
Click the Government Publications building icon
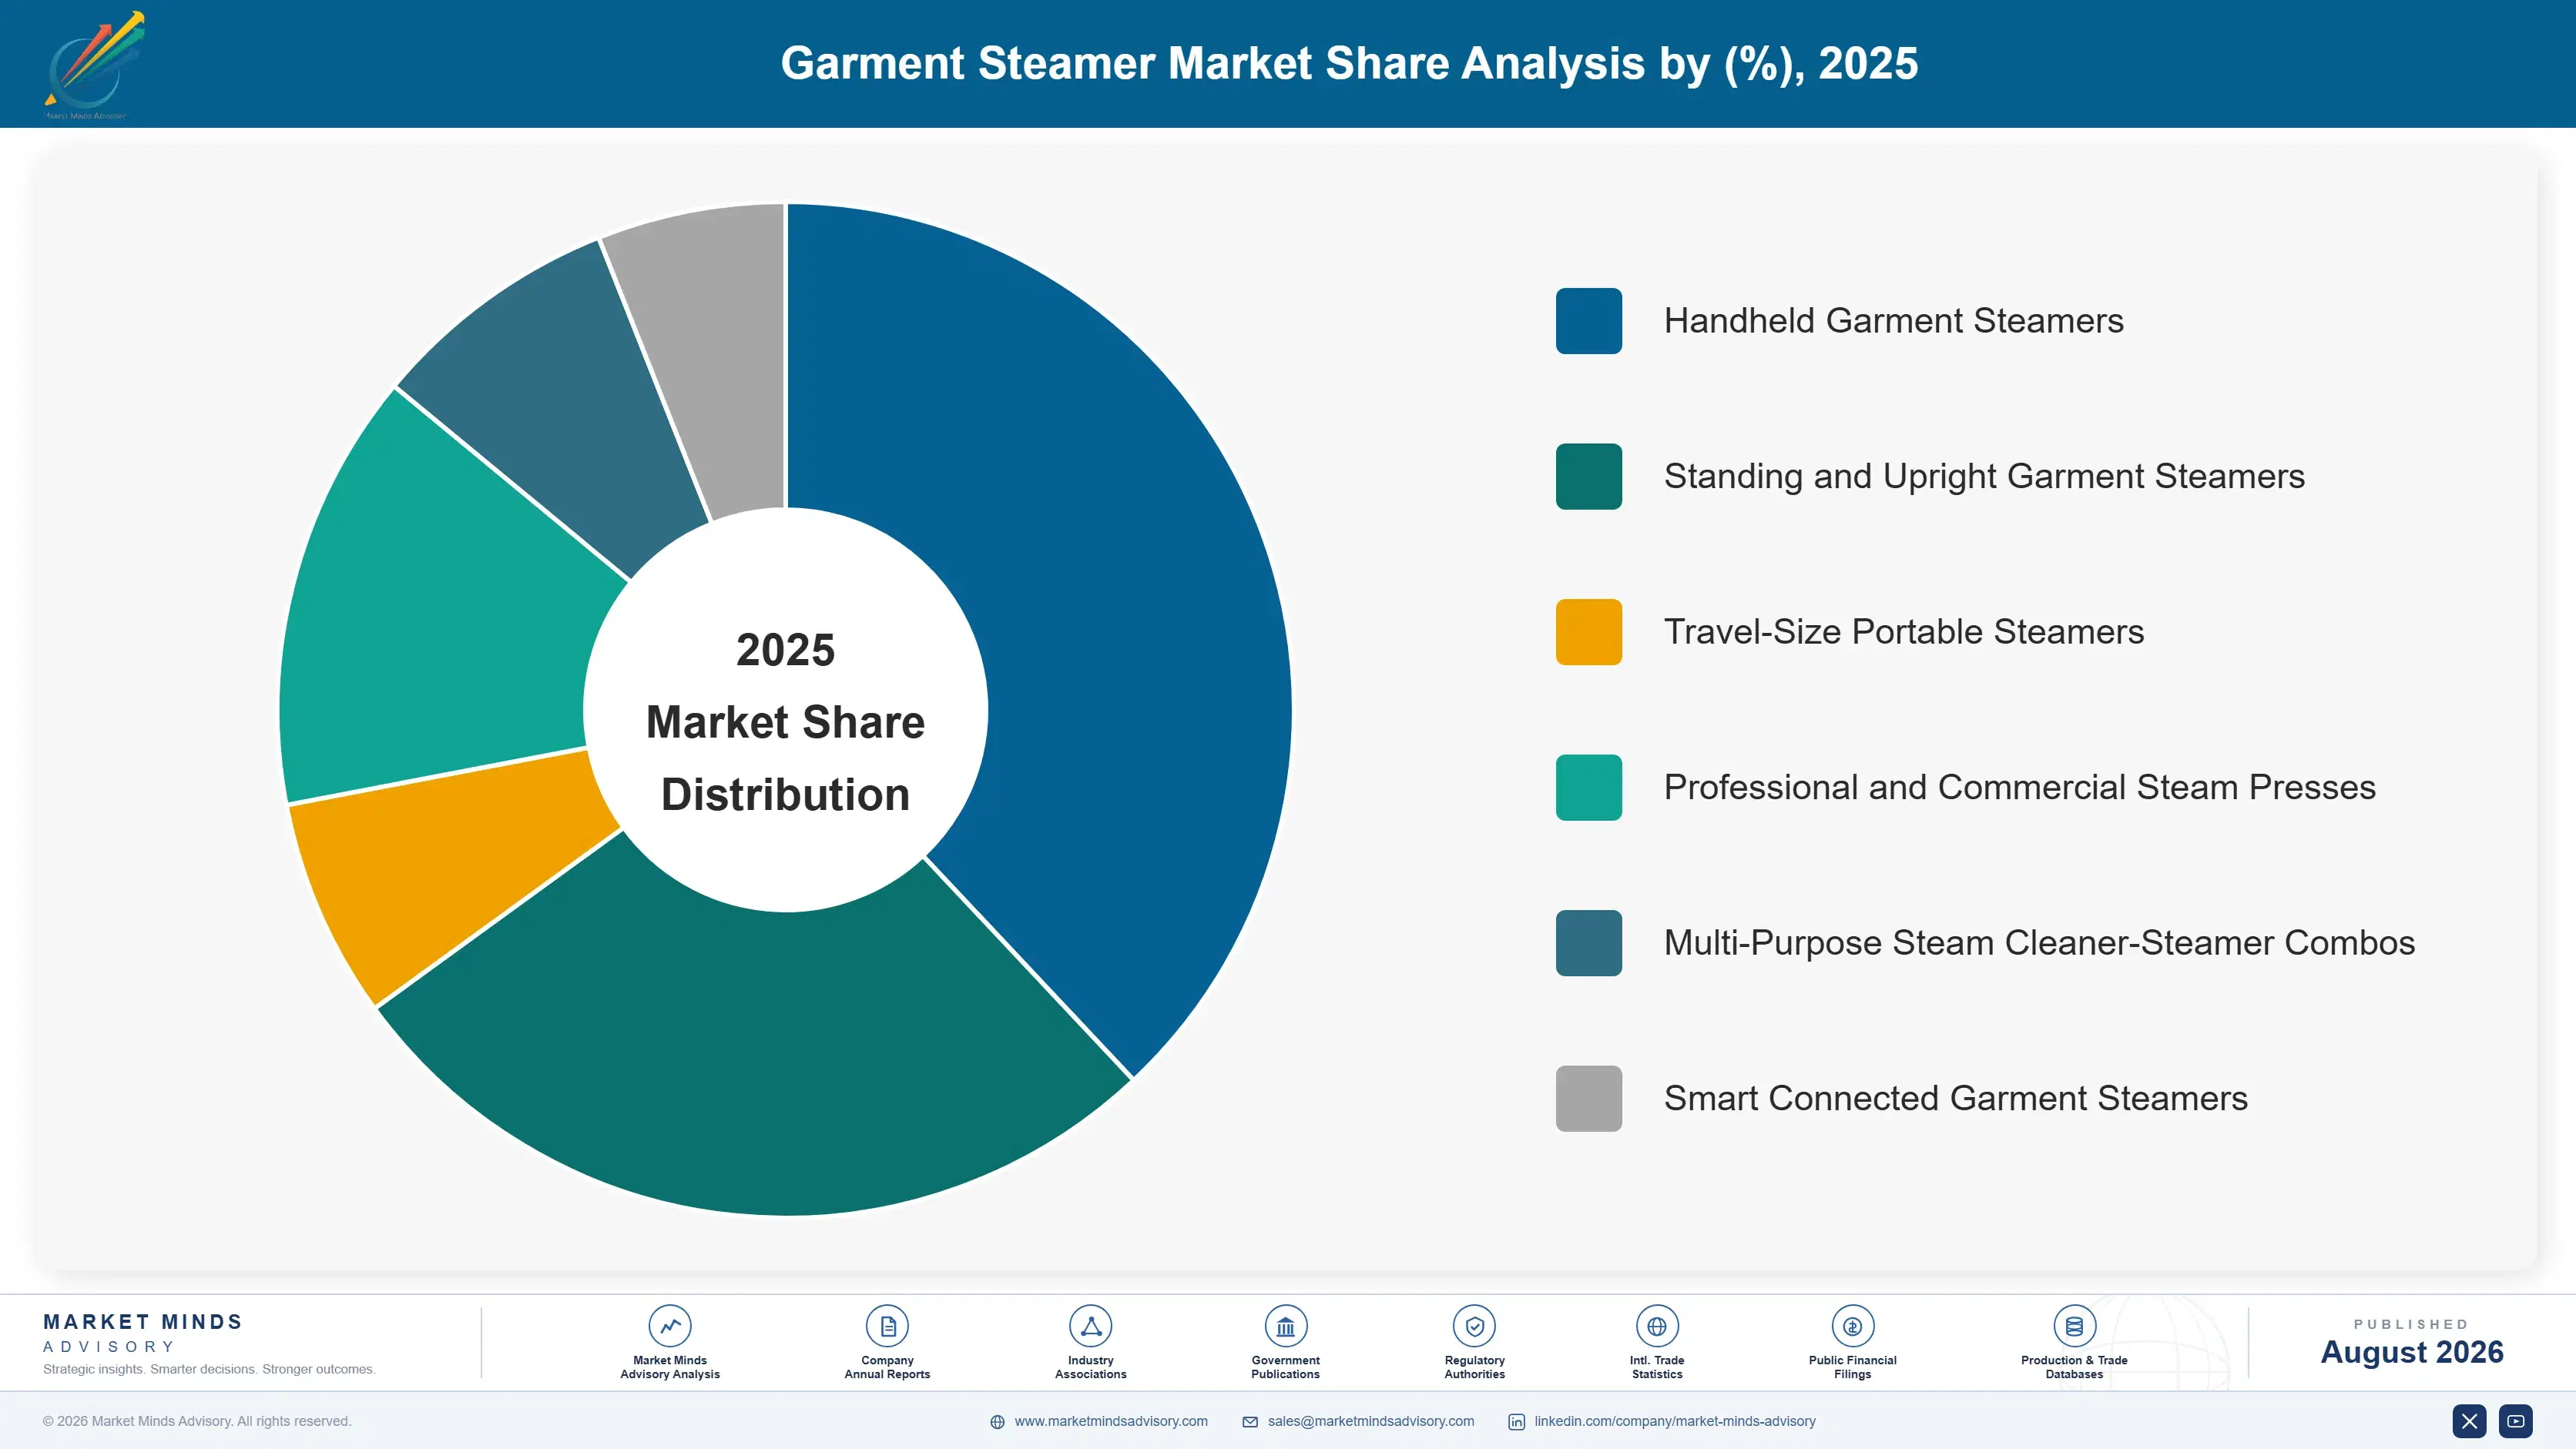[1285, 1326]
